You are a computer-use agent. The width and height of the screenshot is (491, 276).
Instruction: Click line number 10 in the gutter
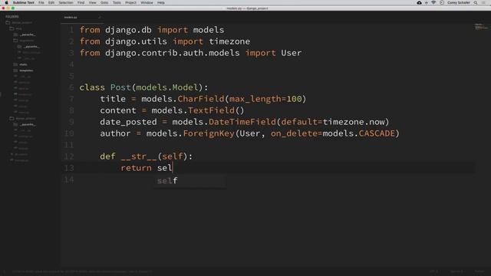(69, 133)
